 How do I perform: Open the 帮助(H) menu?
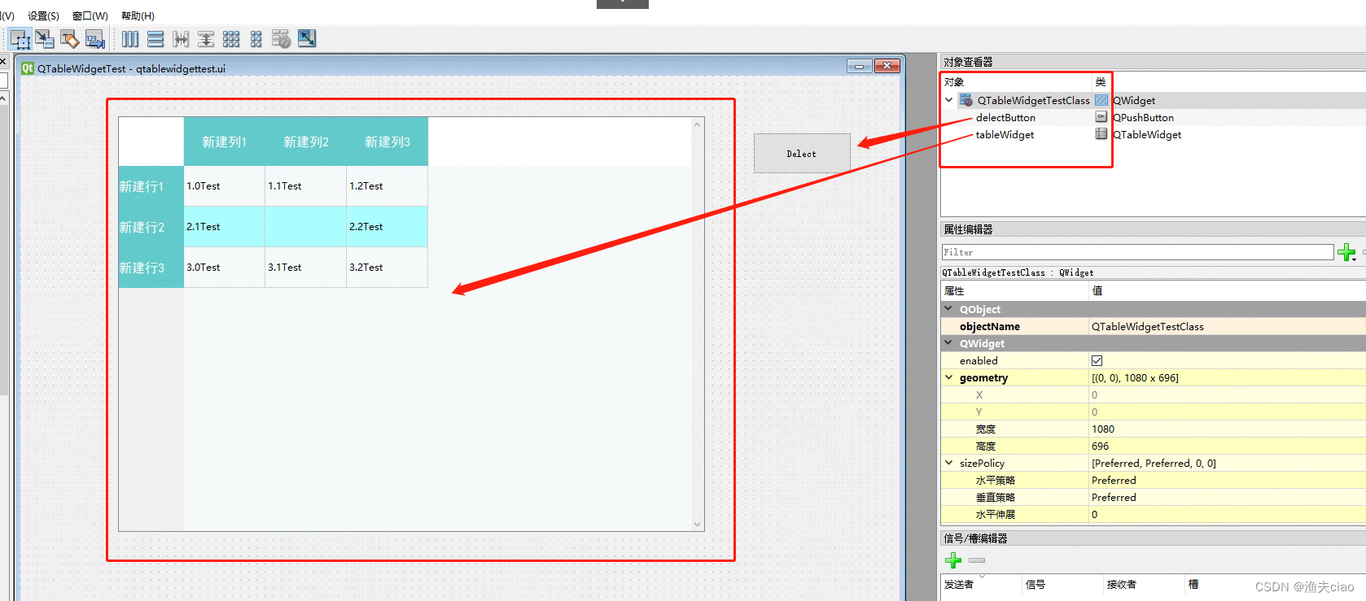(x=138, y=15)
